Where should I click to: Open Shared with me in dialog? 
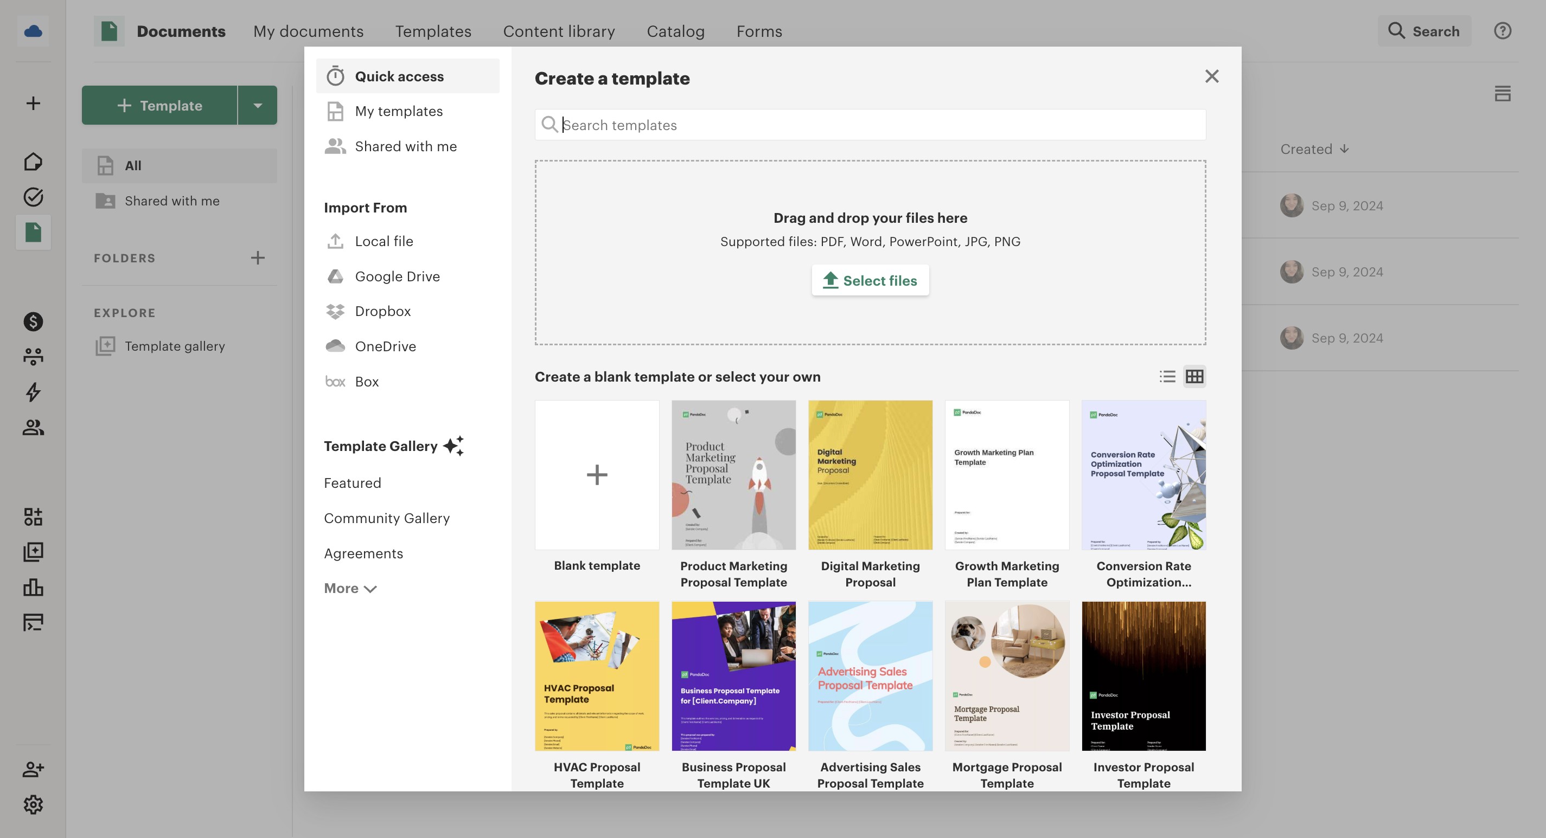click(405, 146)
